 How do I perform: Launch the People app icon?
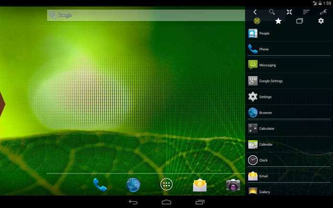[x=253, y=34]
